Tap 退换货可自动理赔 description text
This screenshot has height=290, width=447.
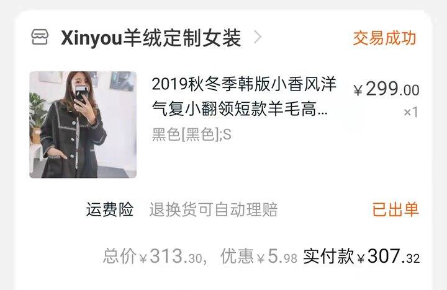pyautogui.click(x=214, y=209)
